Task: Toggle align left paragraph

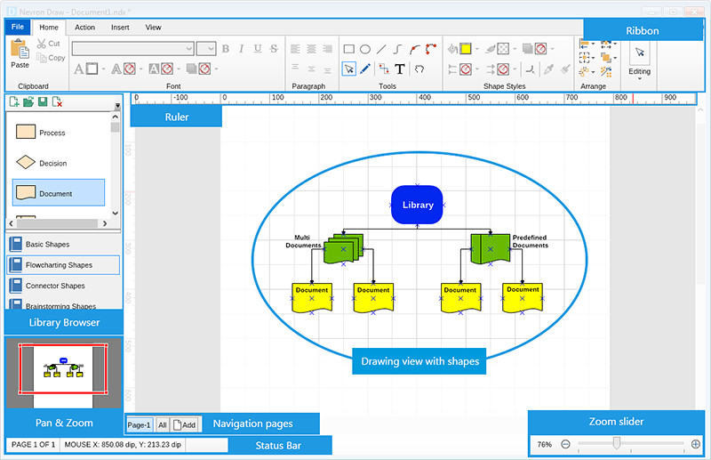Action: [295, 49]
